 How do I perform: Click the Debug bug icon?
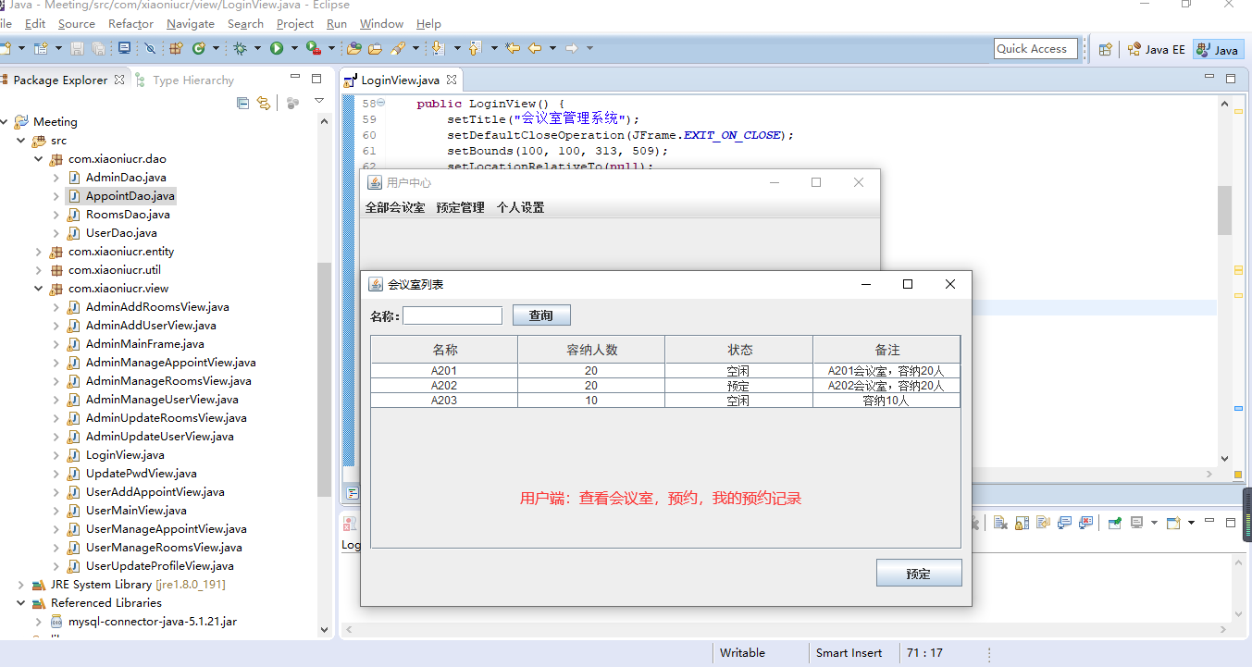coord(240,48)
